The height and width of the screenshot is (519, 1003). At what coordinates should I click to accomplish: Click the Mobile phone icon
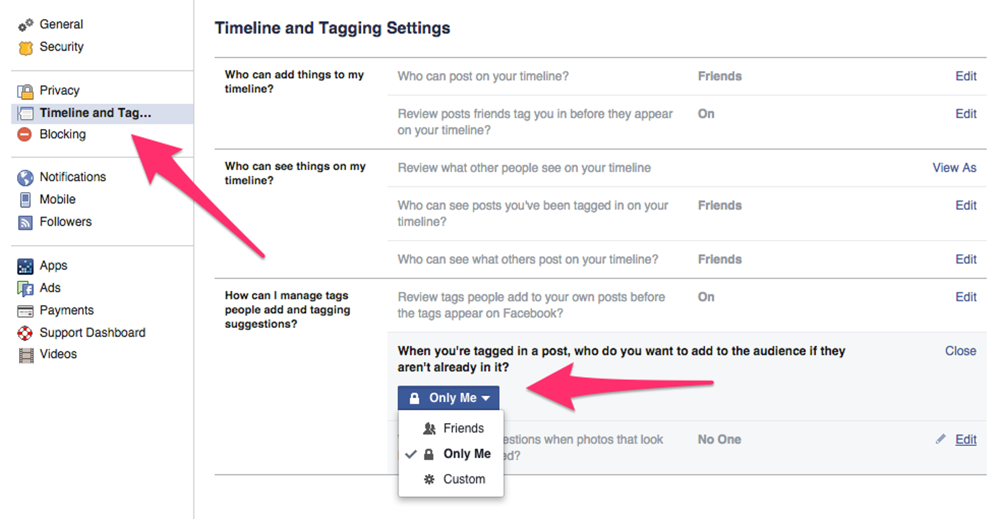pos(25,199)
